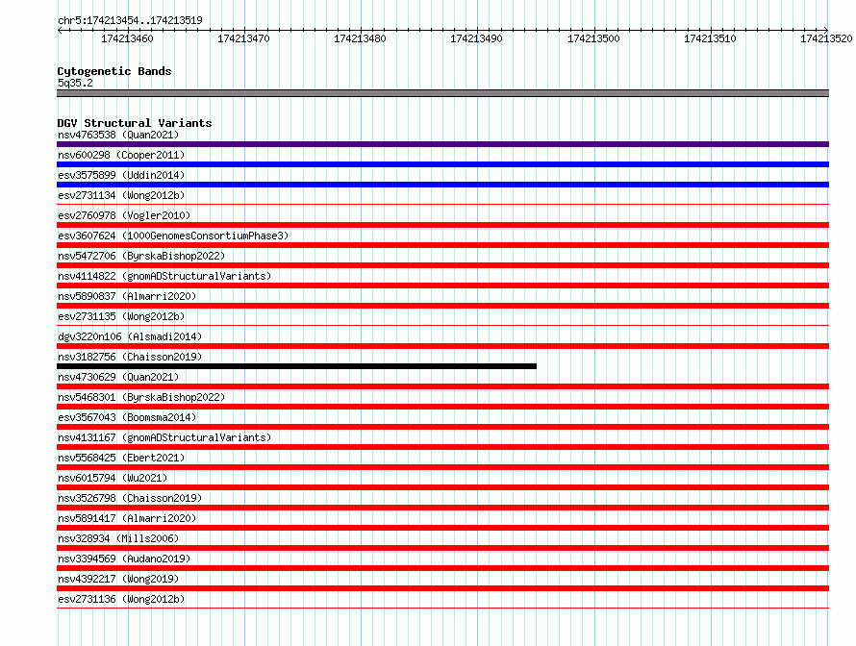Click nsv5890837 (Almarri2020) label
Screen dimensions: 856x646
(x=127, y=296)
